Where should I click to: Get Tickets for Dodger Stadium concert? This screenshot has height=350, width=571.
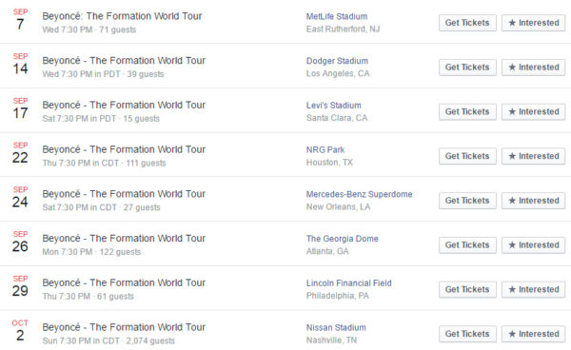tap(467, 68)
